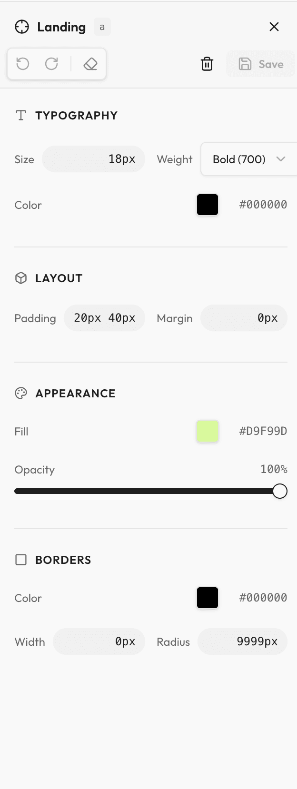Open the border color black swatch
Screen dimensions: 297x789
(208, 598)
